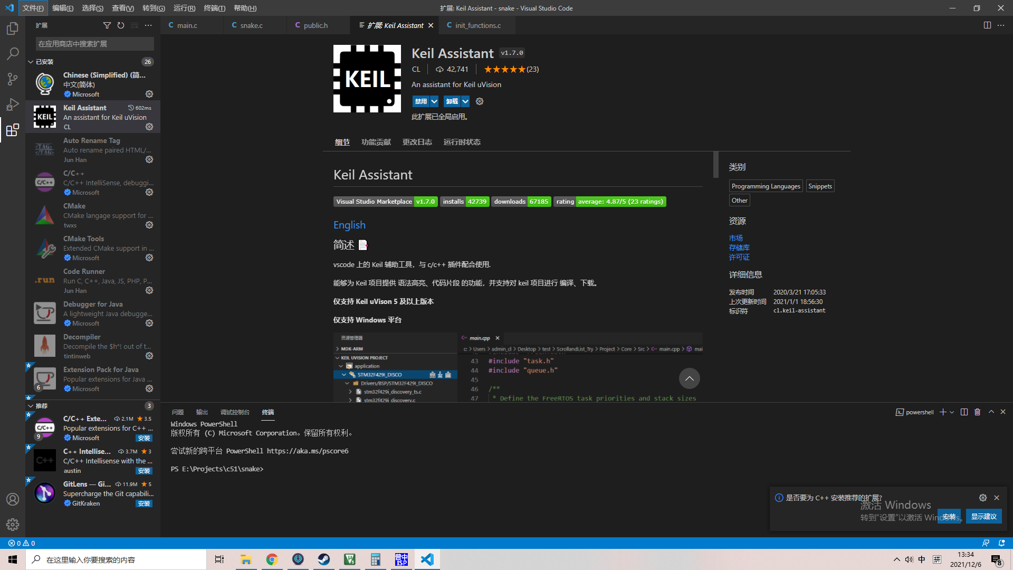Close the Keil Assistant extension tab
Image resolution: width=1013 pixels, height=570 pixels.
click(431, 25)
